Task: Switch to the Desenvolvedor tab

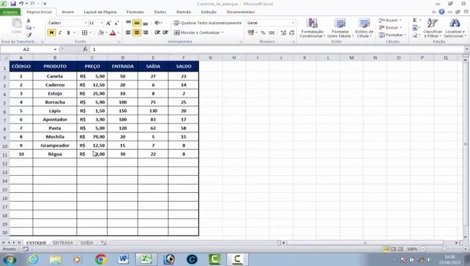Action: (x=241, y=12)
